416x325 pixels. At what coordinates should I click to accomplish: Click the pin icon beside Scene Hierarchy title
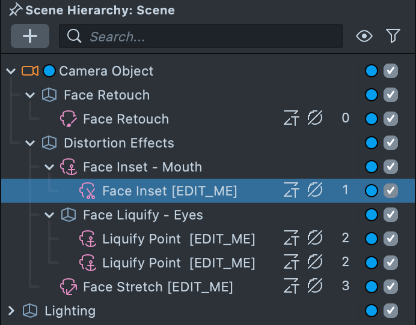click(x=16, y=10)
